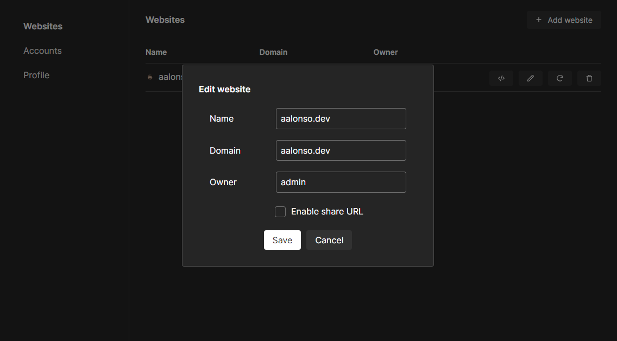Click the plus icon on Add website
Viewport: 617px width, 341px height.
click(x=538, y=20)
